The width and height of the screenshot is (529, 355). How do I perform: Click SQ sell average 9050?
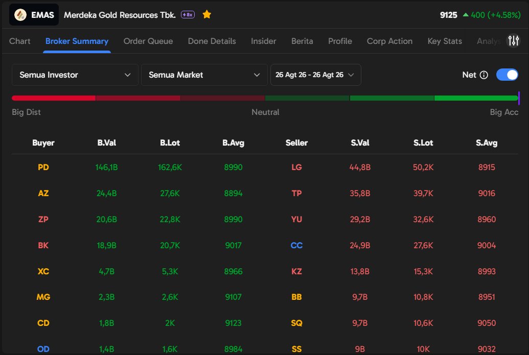[x=487, y=323]
